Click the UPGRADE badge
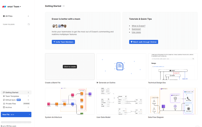Image resolution: width=202 pixels, height=127 pixels. (x=27, y=103)
